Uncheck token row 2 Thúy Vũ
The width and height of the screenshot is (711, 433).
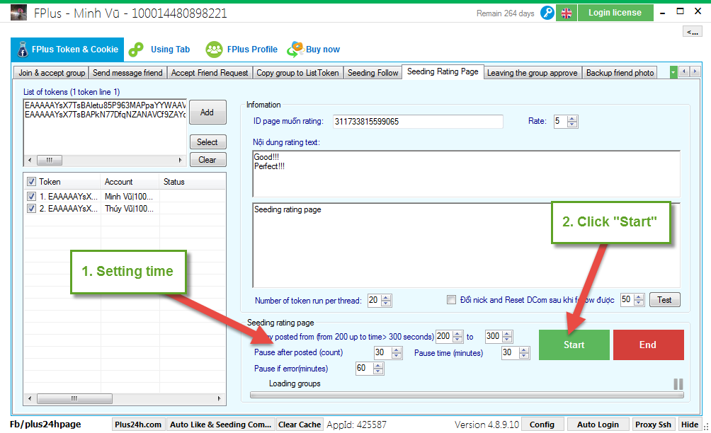point(31,208)
